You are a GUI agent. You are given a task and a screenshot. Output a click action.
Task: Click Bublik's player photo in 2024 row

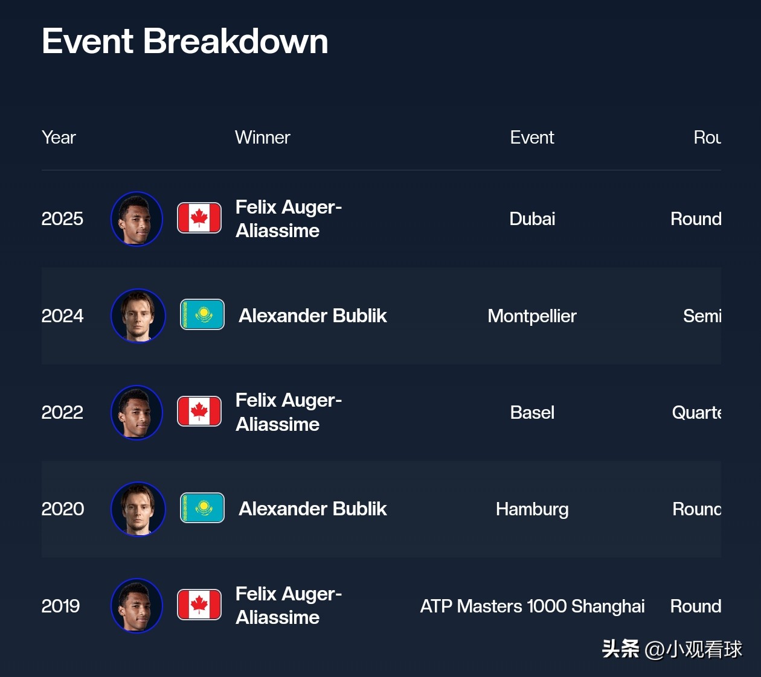(x=138, y=316)
